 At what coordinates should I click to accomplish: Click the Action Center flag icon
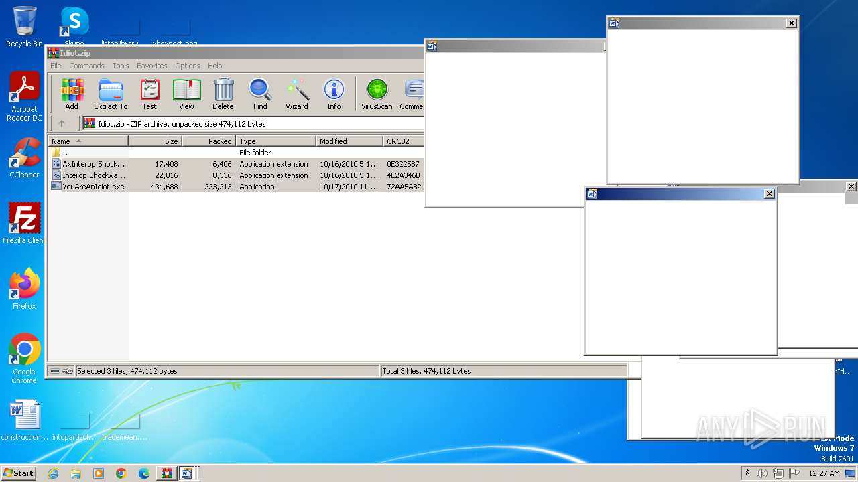(x=794, y=473)
